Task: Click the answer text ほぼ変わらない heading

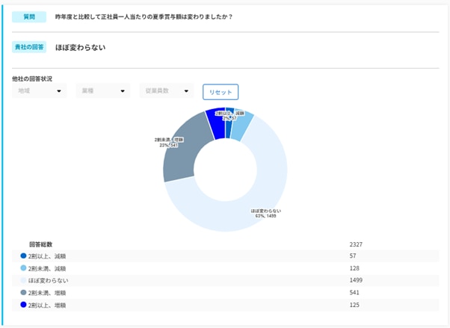Action: 81,47
